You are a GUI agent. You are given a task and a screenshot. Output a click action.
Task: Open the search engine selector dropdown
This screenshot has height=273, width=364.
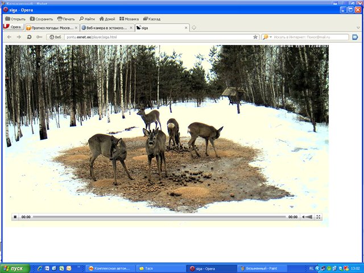267,37
